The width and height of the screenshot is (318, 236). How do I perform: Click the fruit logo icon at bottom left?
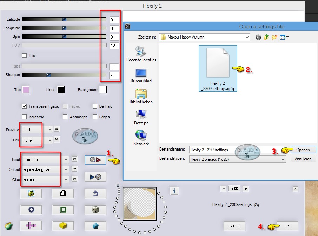click(x=9, y=226)
